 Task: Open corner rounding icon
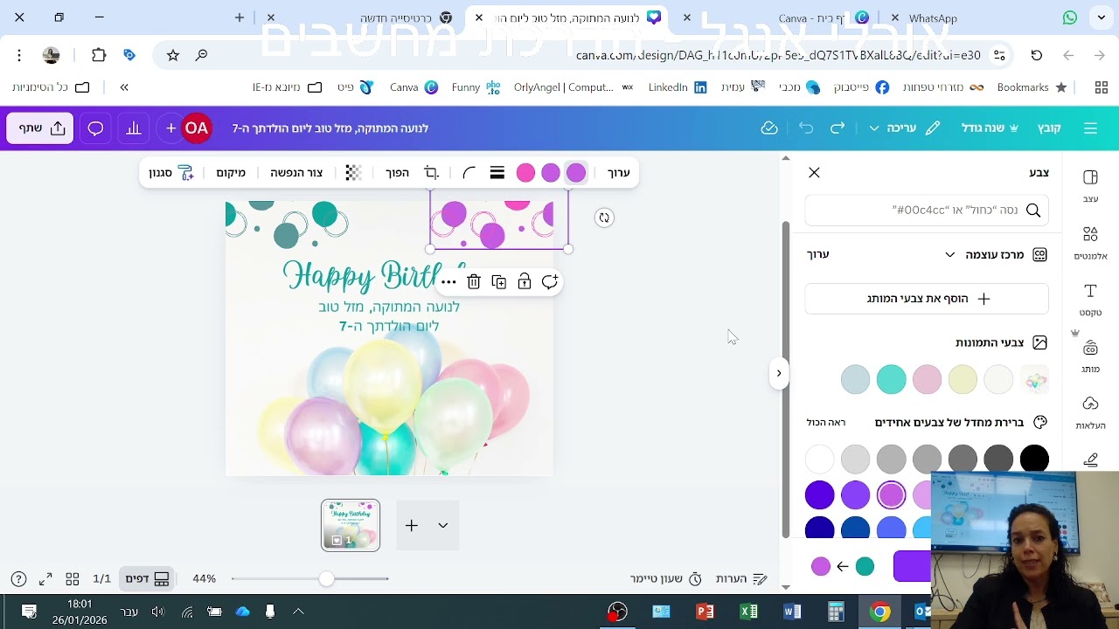(469, 173)
